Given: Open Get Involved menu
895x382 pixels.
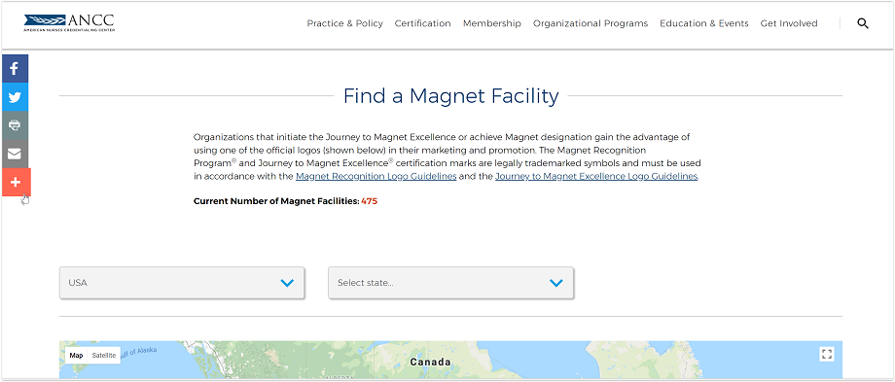Looking at the screenshot, I should (789, 23).
